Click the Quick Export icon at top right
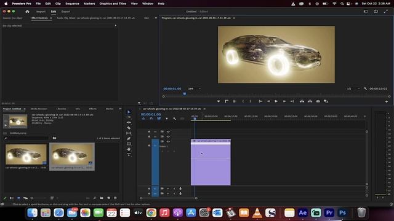This screenshot has width=394, height=221. click(x=376, y=11)
